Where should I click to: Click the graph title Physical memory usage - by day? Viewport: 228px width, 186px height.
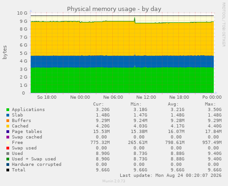coord(114,9)
